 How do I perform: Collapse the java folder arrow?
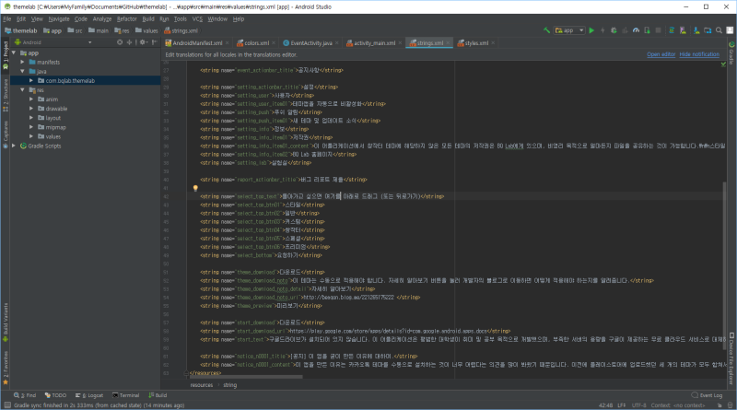22,72
